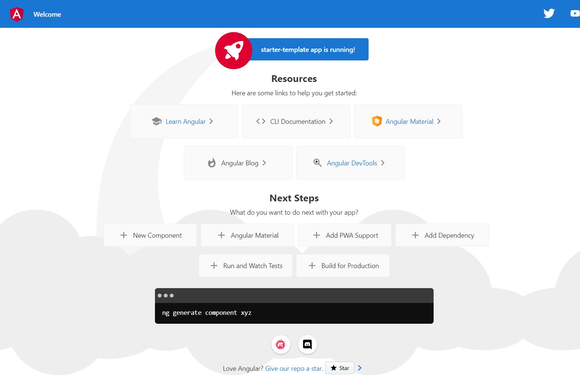Click the Resources heading
The width and height of the screenshot is (580, 389).
pos(294,79)
